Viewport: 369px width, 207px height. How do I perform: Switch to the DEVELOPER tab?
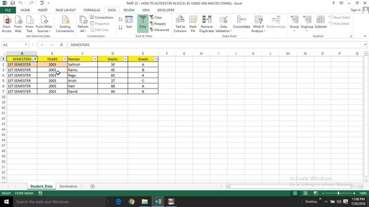[165, 10]
